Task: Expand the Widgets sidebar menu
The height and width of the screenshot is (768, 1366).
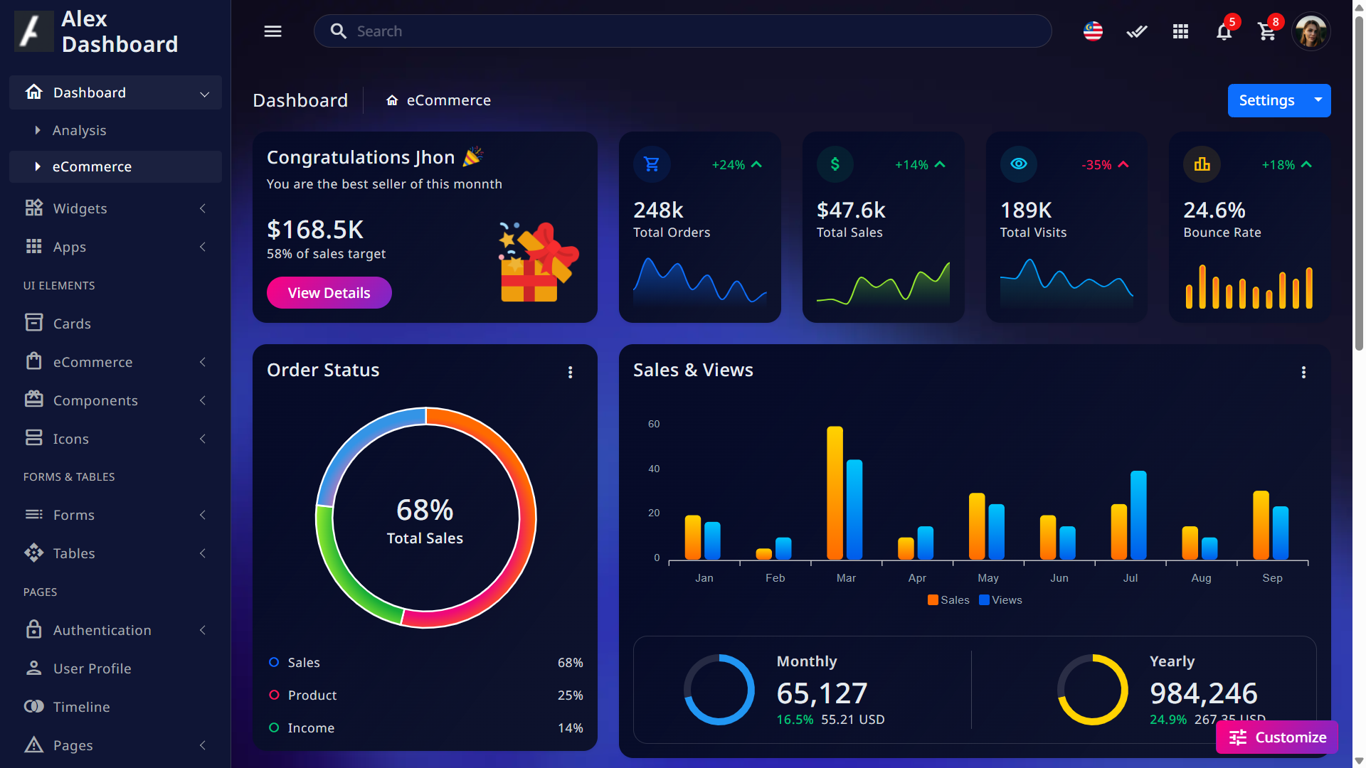Action: pyautogui.click(x=115, y=208)
